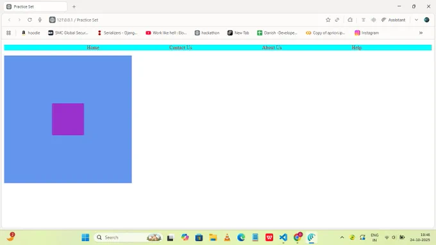
Task: Open the weather widget on taskbar
Action: (10, 237)
